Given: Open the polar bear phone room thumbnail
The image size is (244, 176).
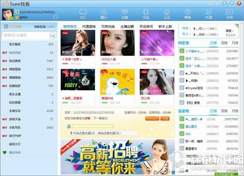Looking at the screenshot, I should pyautogui.click(x=117, y=82).
